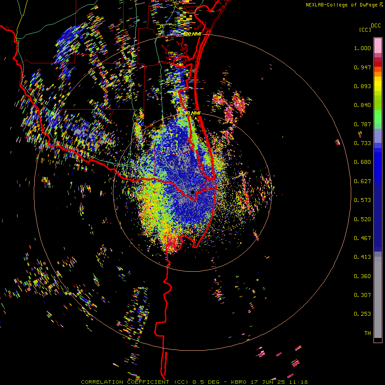Select the 0.787 scale value
Viewport: 385px width, 385px height.
coord(362,124)
